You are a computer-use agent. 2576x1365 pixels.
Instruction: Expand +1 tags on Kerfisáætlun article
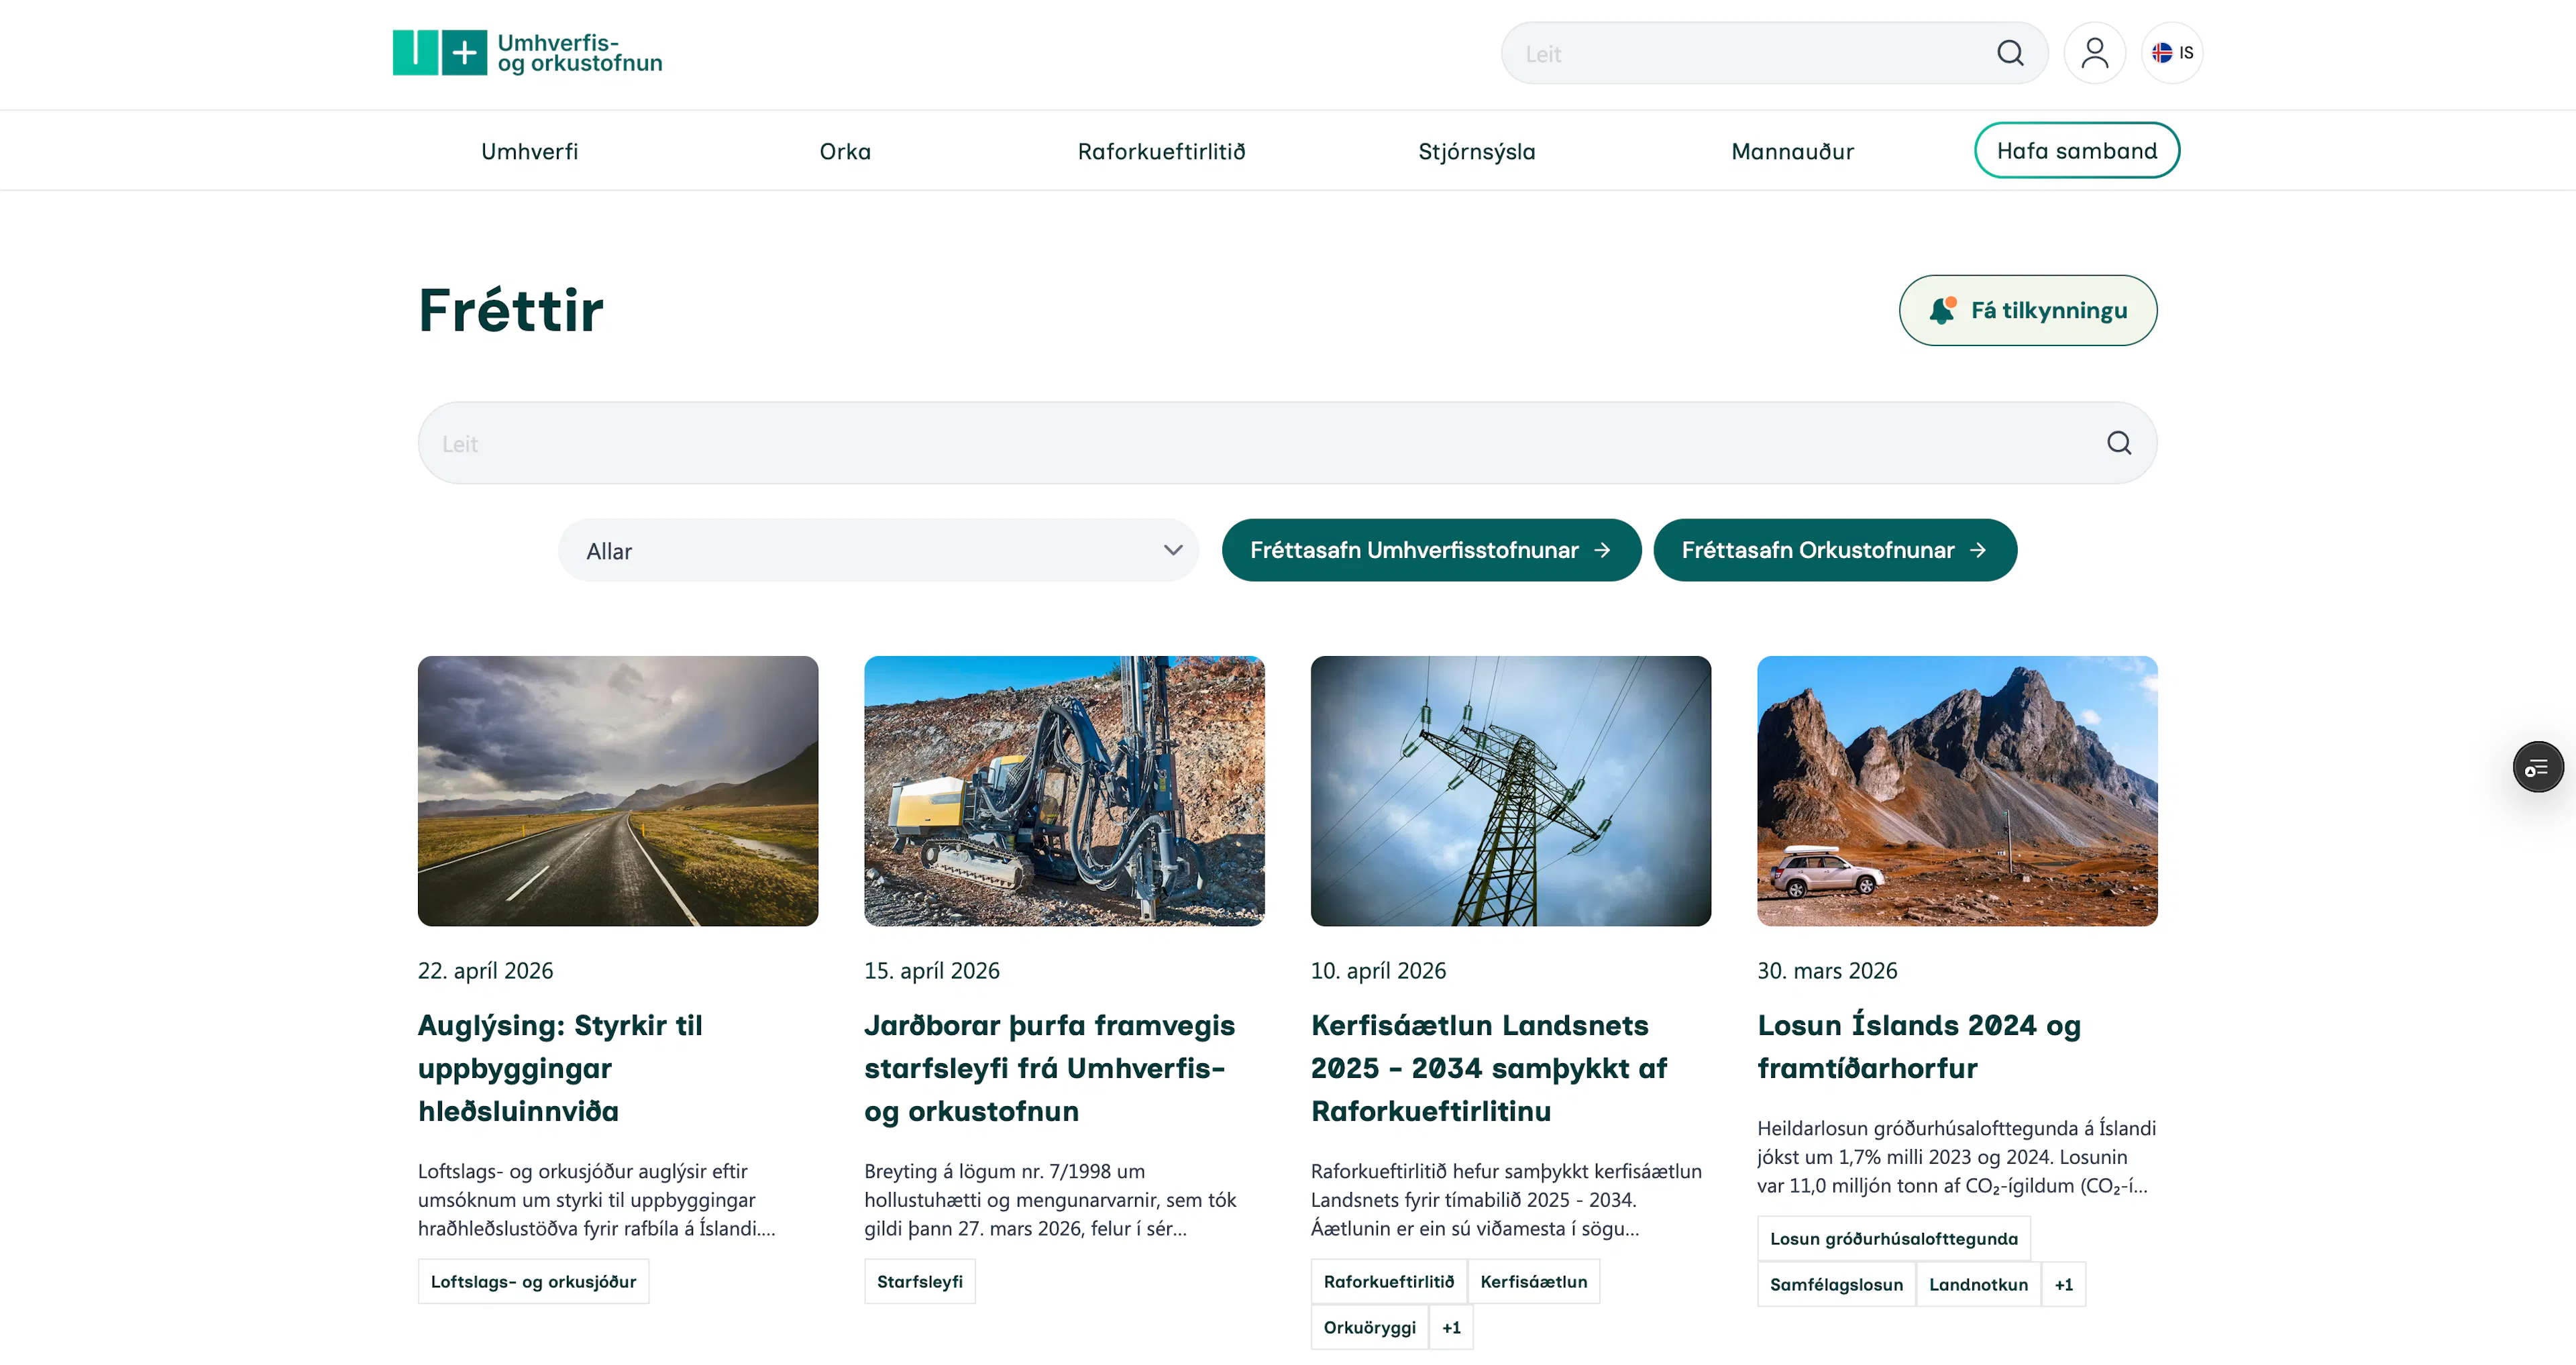pyautogui.click(x=1451, y=1327)
